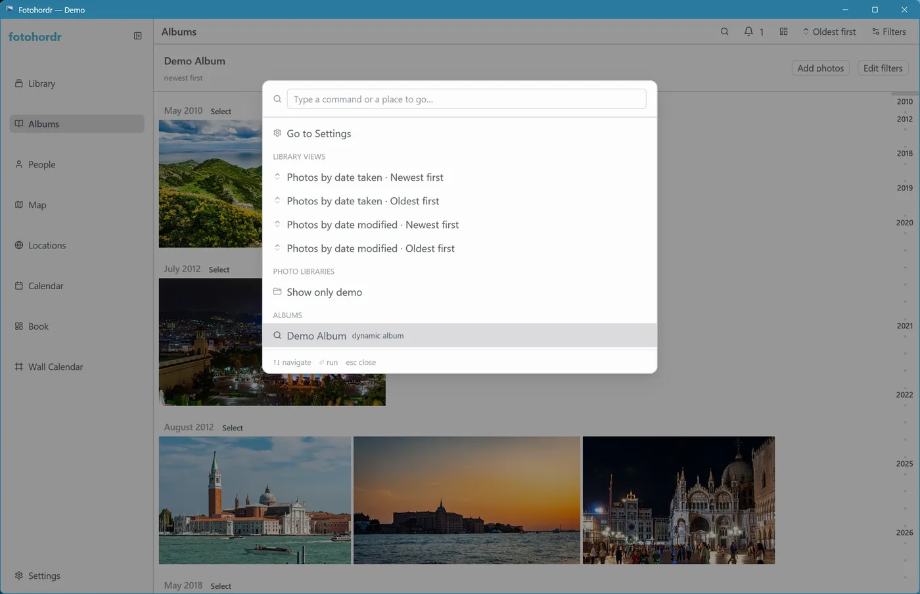
Task: Open the Oldest first sort dropdown
Action: [x=829, y=32]
